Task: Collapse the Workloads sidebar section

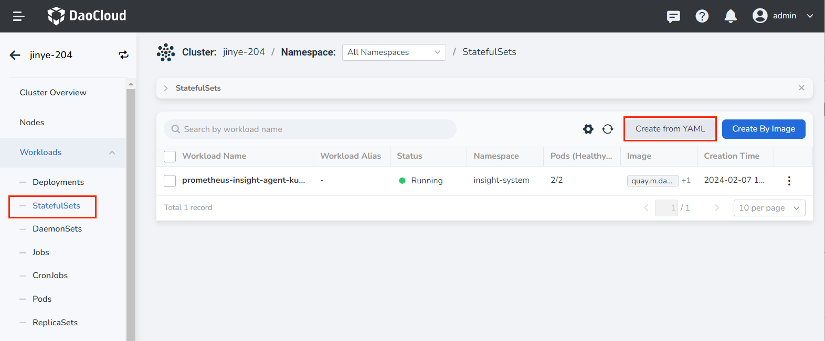Action: (112, 152)
